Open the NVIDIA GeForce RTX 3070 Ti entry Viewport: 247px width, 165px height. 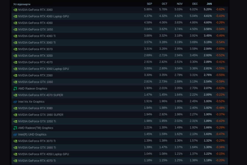[37, 141]
